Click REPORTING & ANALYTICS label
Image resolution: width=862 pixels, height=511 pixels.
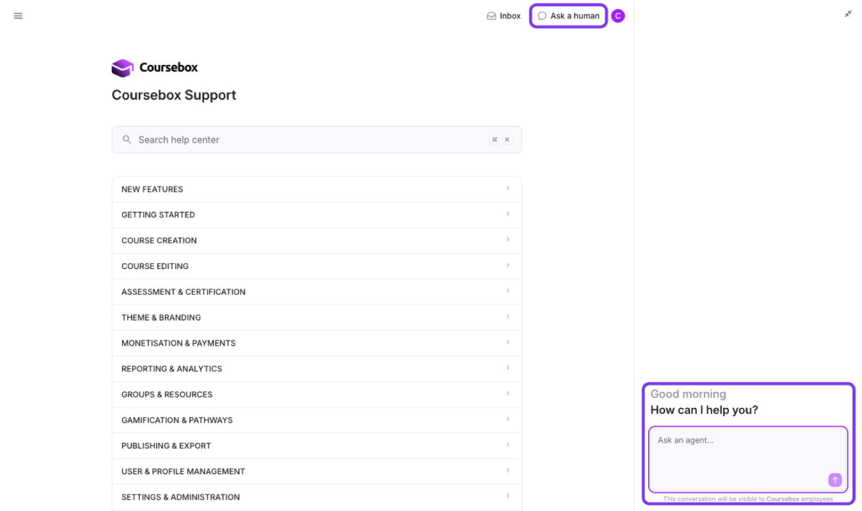pyautogui.click(x=172, y=369)
